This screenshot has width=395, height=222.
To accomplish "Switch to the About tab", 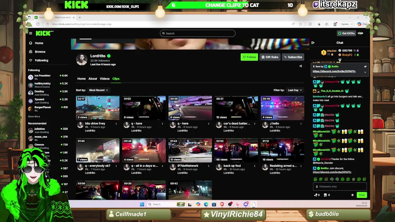I will (x=93, y=79).
